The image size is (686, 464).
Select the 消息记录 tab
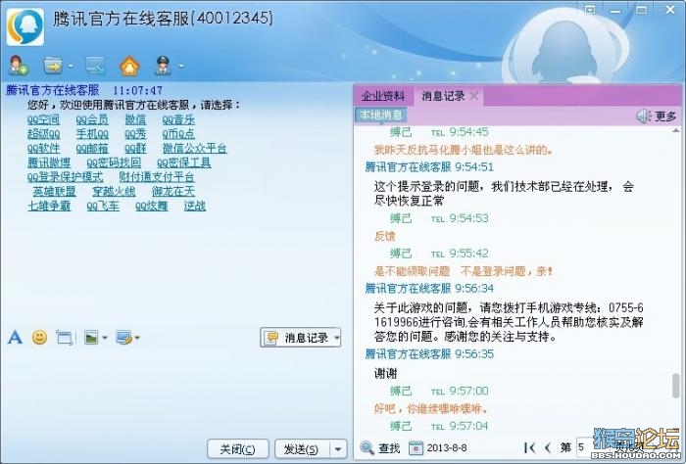[x=442, y=96]
